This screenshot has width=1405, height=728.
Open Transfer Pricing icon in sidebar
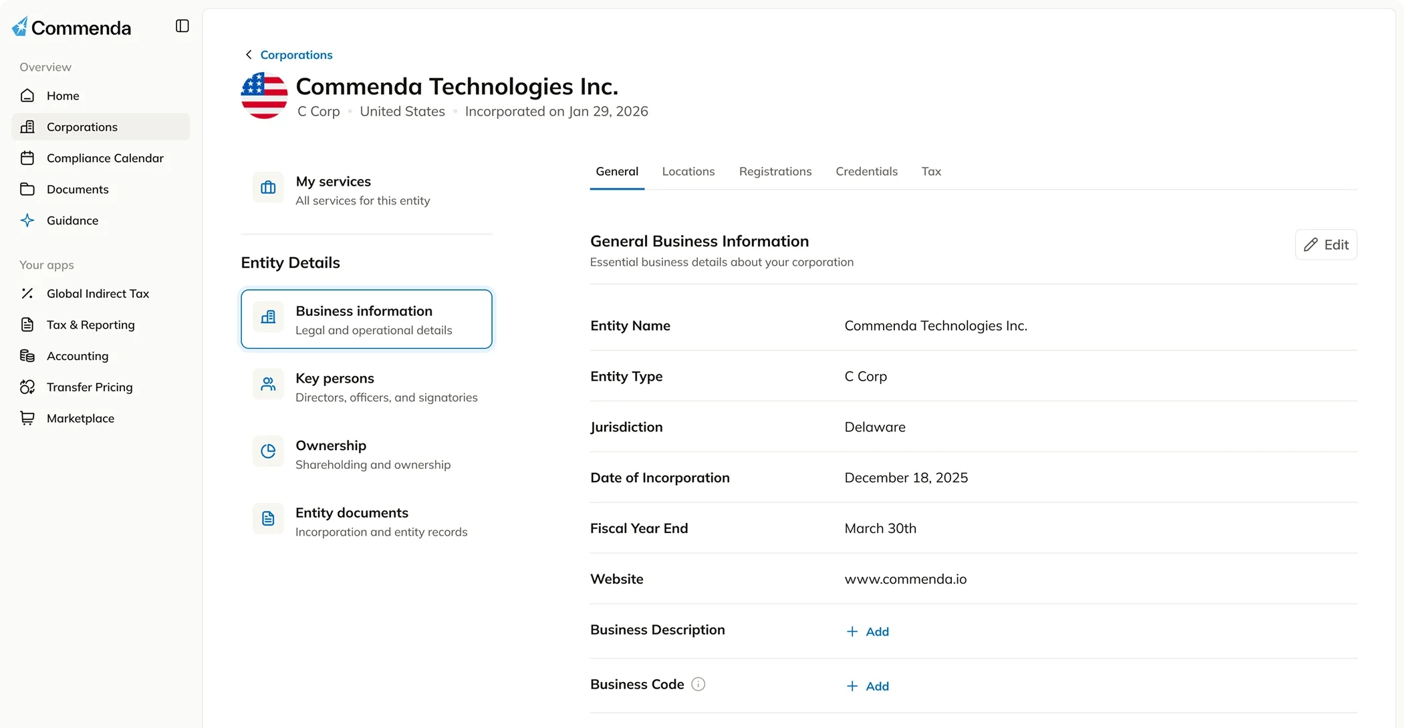[x=27, y=387]
